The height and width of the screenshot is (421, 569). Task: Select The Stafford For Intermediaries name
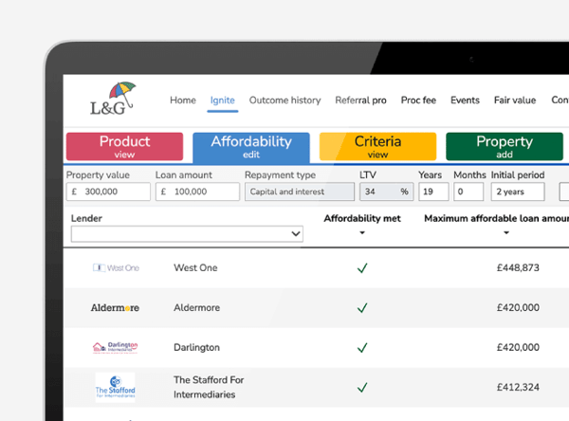(x=209, y=387)
